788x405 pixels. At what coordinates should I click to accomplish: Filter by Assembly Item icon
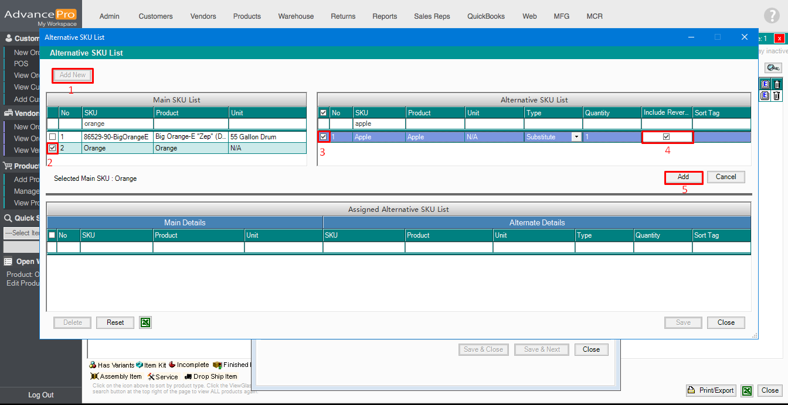(94, 376)
